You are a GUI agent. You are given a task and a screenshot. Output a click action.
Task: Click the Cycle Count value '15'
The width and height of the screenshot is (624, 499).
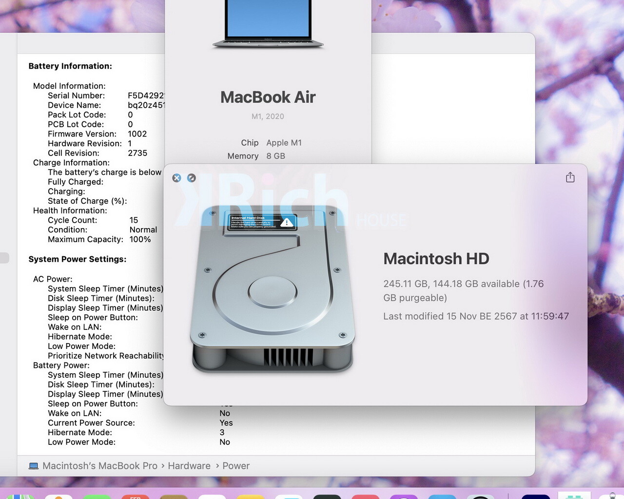click(x=134, y=220)
